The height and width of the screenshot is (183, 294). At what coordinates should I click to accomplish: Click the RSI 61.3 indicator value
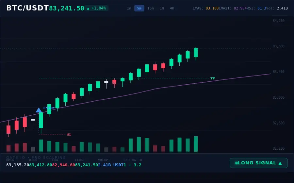[262, 8]
